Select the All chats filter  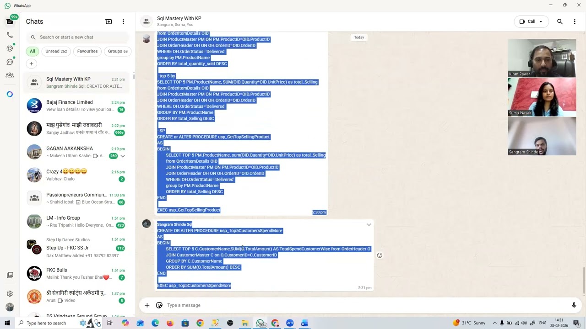(33, 51)
